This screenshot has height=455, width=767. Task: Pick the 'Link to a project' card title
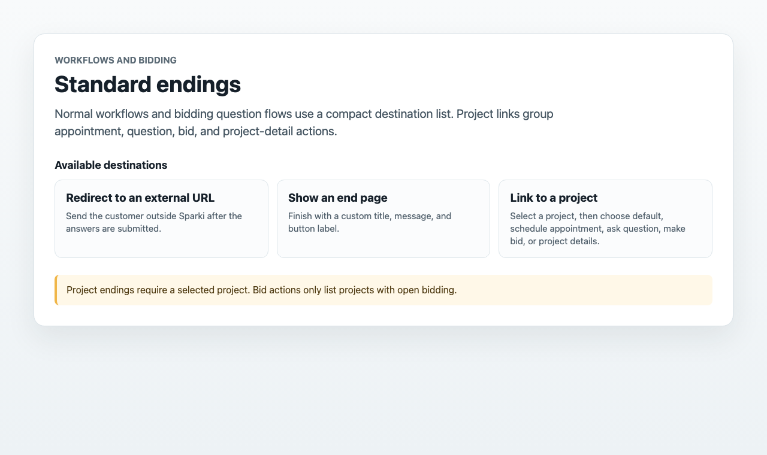pyautogui.click(x=554, y=198)
